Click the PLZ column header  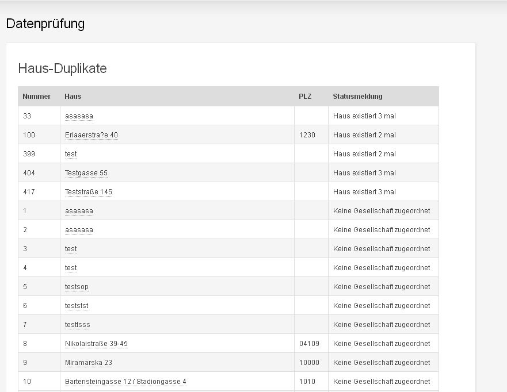(305, 97)
